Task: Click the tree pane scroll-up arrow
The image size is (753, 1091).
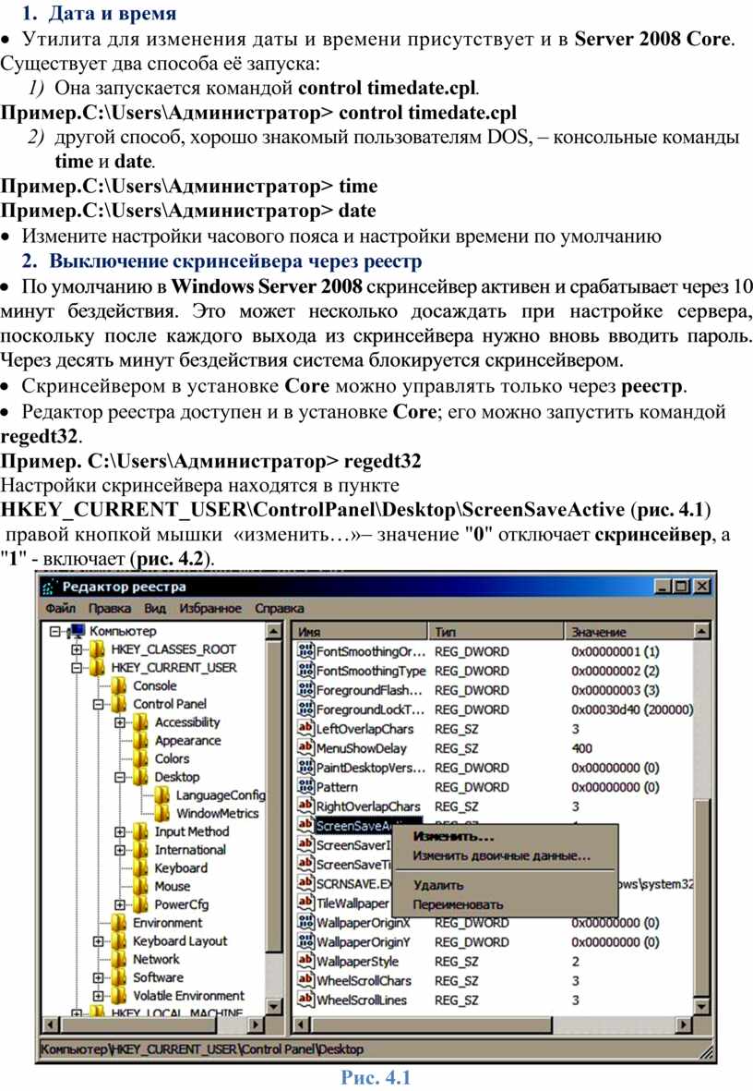Action: tap(275, 632)
